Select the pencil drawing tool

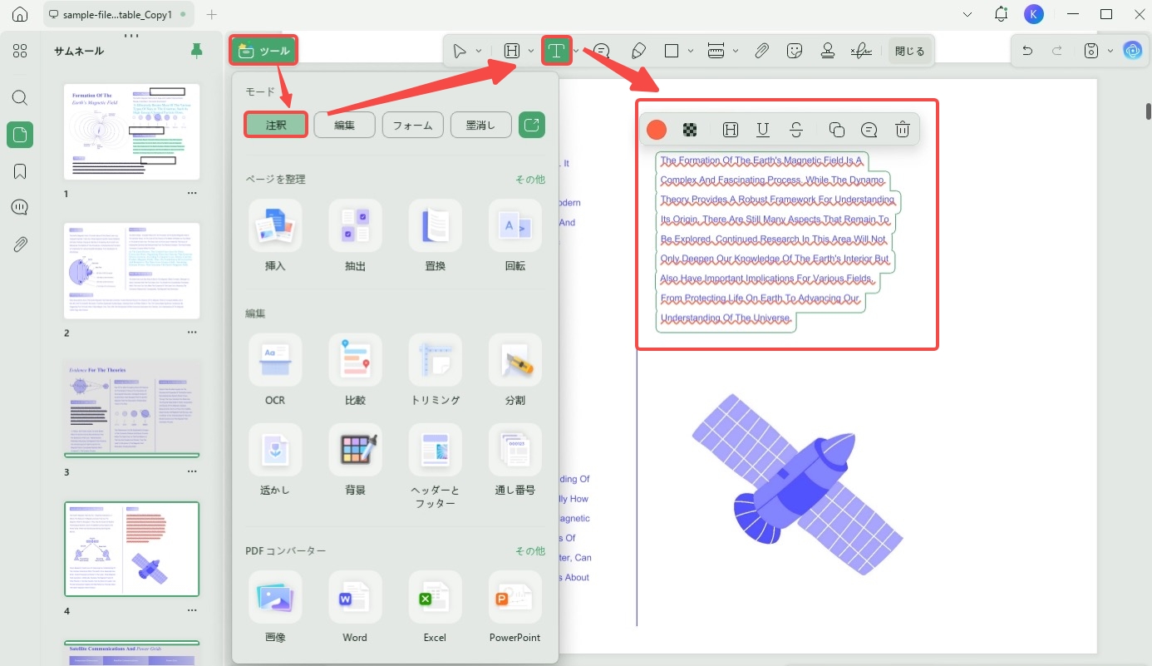pyautogui.click(x=638, y=51)
